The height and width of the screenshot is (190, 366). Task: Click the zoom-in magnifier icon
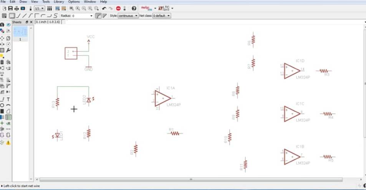coord(78,8)
